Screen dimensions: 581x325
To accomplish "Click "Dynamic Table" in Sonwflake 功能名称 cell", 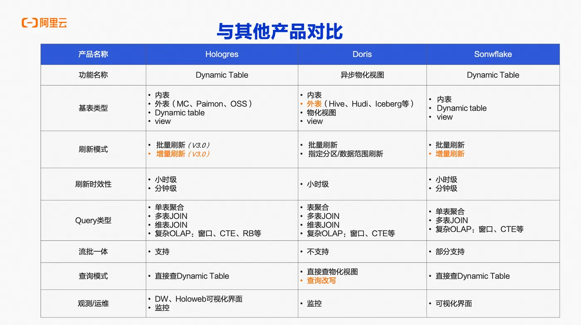I will click(x=493, y=75).
